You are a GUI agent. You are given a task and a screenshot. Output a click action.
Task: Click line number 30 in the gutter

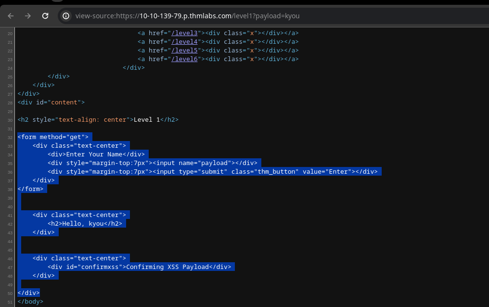[10, 120]
